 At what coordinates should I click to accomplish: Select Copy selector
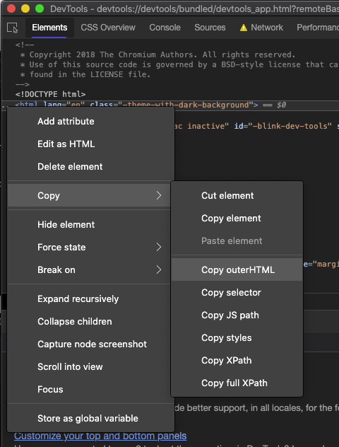[x=237, y=293]
